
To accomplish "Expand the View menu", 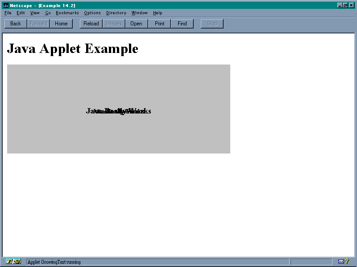I will coord(35,13).
